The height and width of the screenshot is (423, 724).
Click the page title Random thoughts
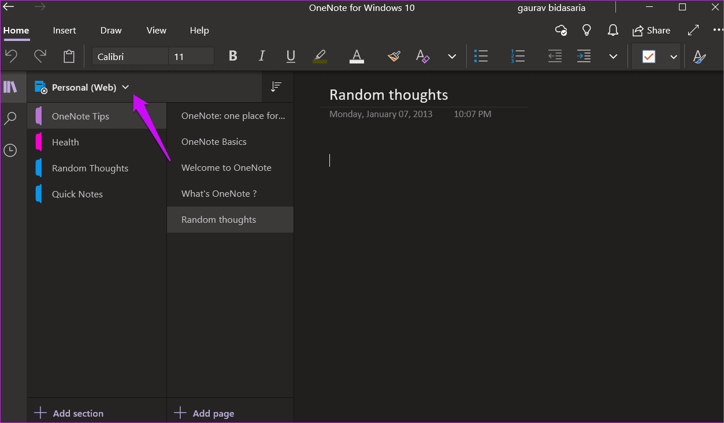[389, 95]
